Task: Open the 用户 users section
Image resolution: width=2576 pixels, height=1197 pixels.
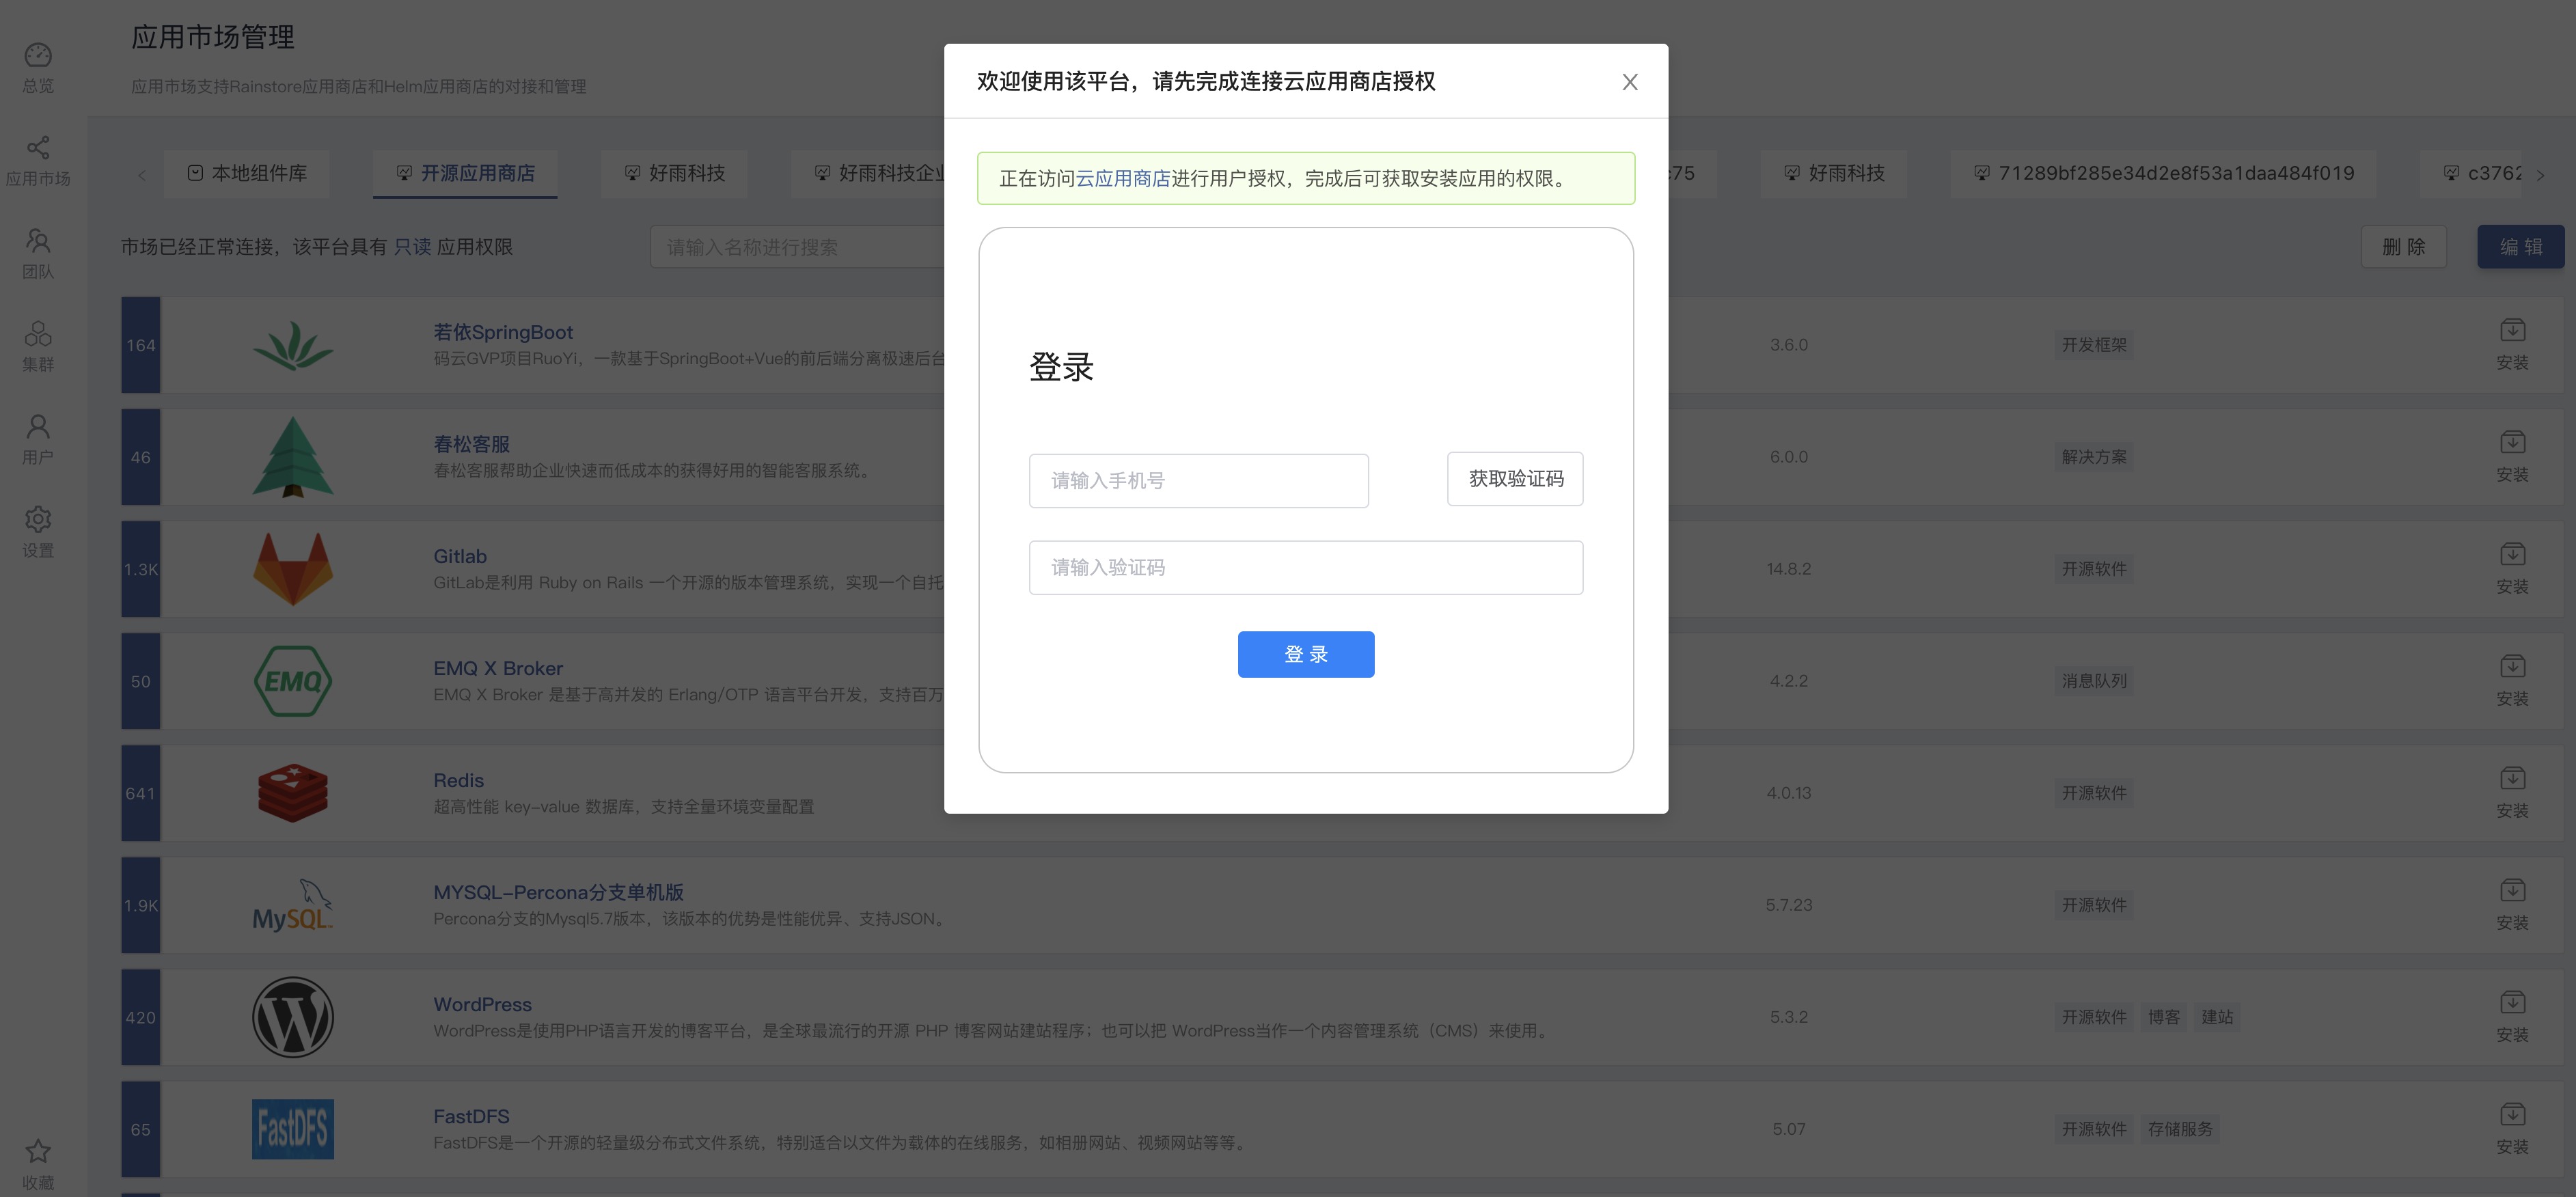Action: (x=37, y=437)
